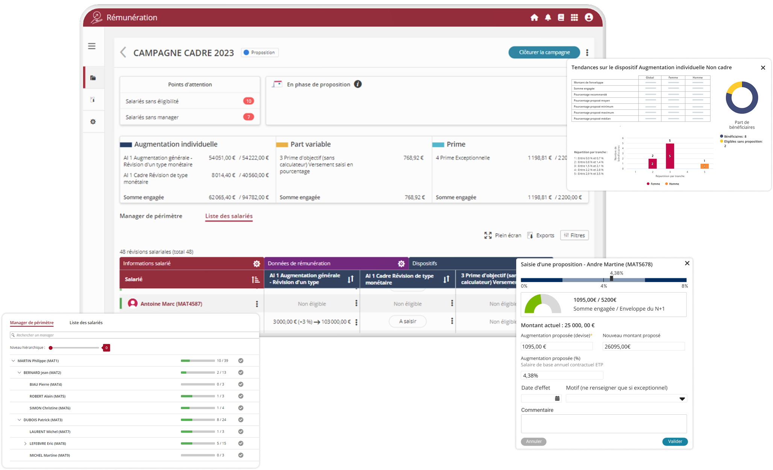Toggle check mark for DUBOIS Patrick
The width and height of the screenshot is (773, 470).
241,420
